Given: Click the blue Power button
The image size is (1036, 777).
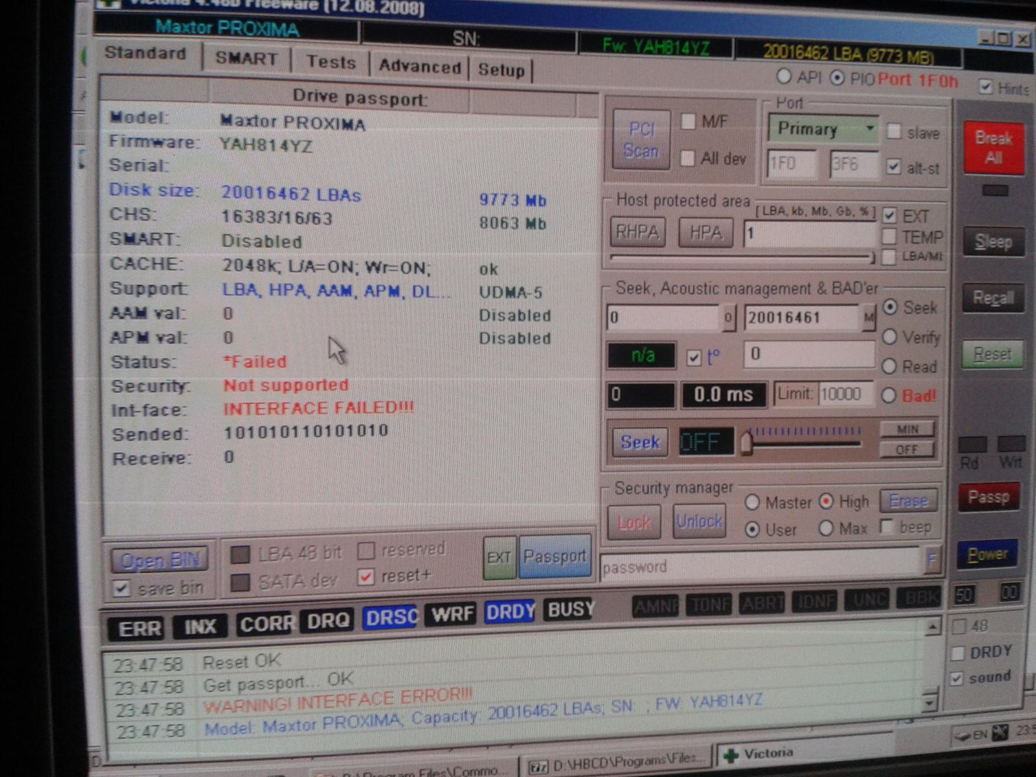Looking at the screenshot, I should (x=987, y=554).
